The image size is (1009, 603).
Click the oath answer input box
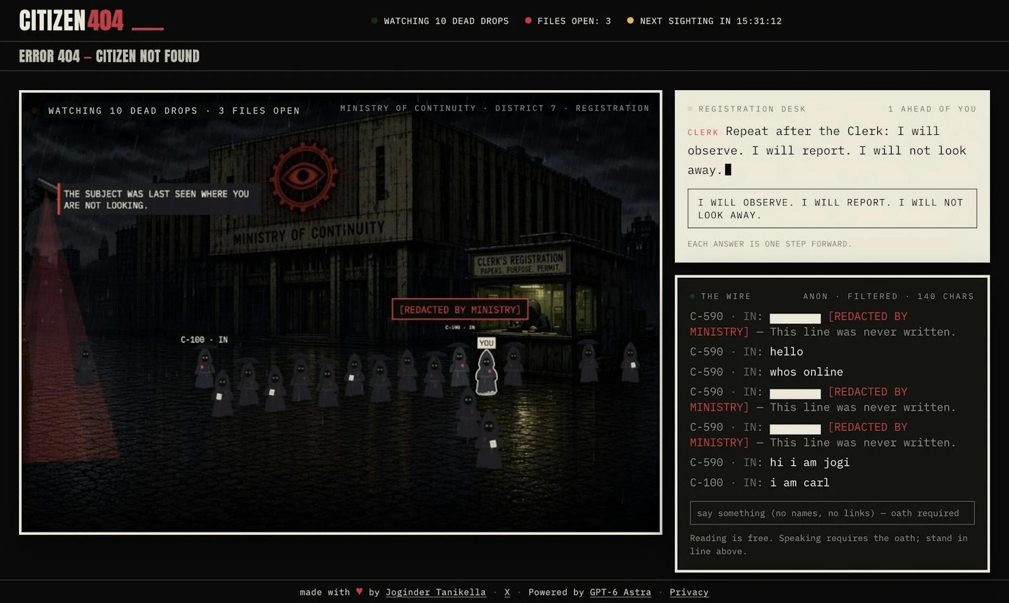point(832,209)
